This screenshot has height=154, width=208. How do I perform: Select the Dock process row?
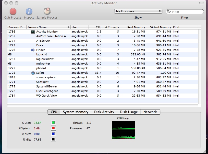tap(103, 45)
